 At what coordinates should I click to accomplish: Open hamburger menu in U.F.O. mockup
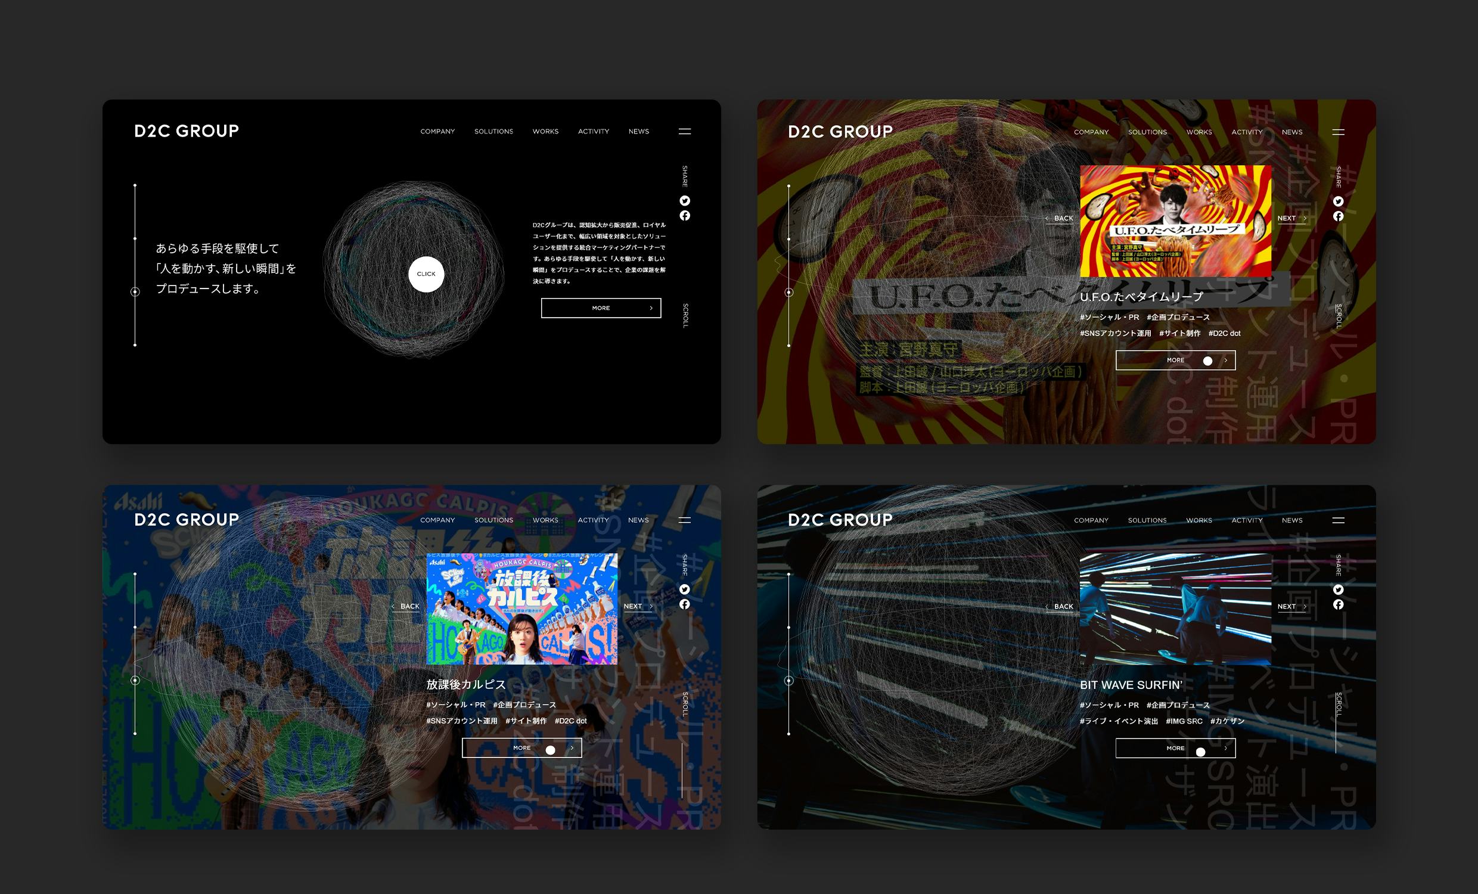[1338, 132]
